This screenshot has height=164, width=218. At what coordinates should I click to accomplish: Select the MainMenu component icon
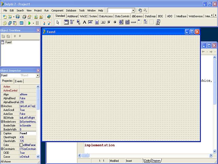coord(72,22)
